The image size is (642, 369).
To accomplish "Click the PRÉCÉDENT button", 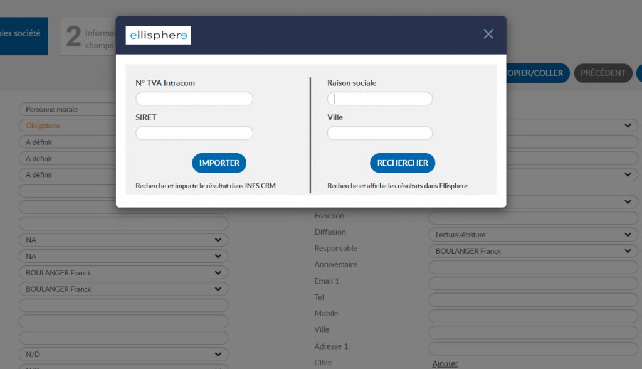I will pos(603,73).
